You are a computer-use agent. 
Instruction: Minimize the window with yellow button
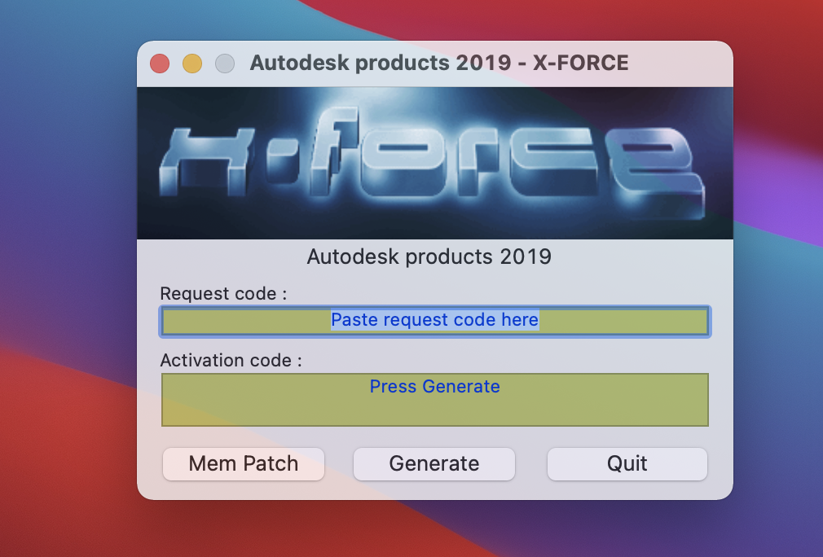click(192, 64)
